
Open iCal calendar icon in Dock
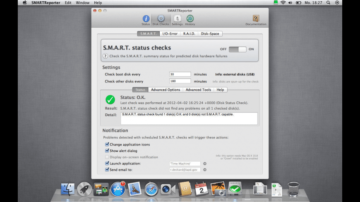point(202,189)
